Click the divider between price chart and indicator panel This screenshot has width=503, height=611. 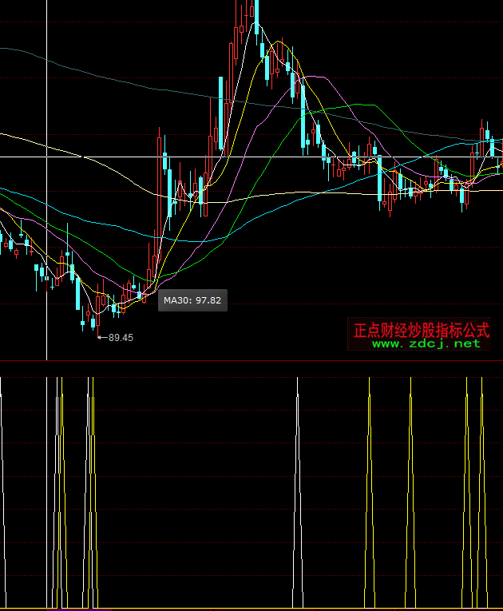240,361
